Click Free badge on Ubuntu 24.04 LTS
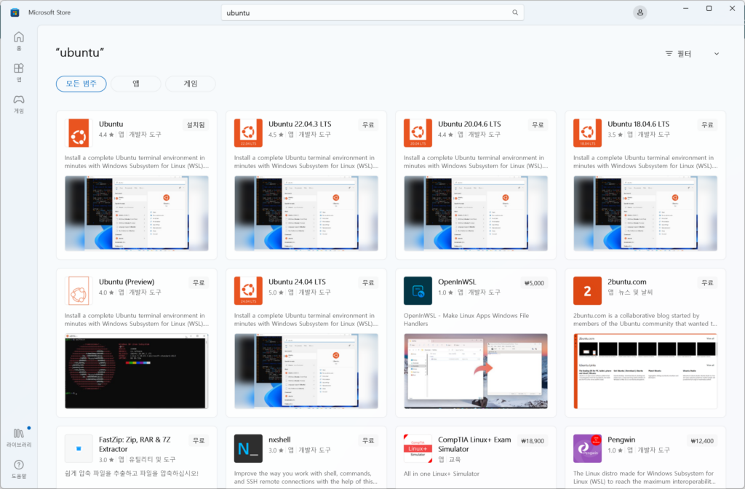The image size is (745, 489). pyautogui.click(x=368, y=283)
